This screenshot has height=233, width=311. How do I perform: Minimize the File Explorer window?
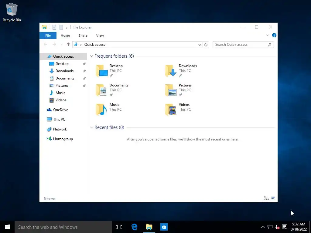(243, 27)
